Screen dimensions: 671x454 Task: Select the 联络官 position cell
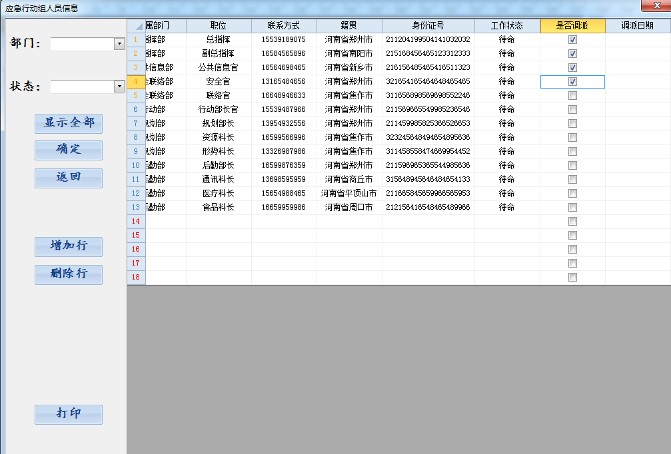click(219, 95)
